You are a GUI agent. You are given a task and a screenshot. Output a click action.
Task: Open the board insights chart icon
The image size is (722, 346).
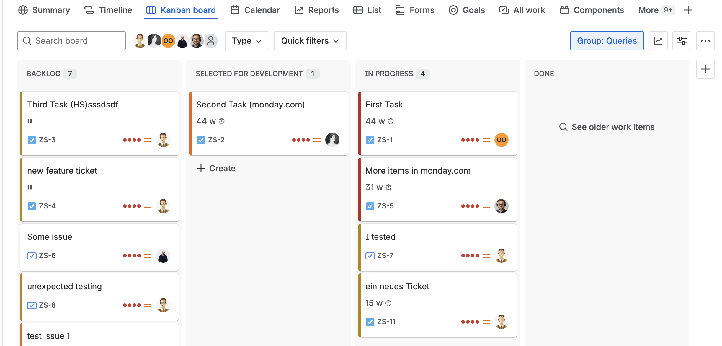click(x=658, y=41)
